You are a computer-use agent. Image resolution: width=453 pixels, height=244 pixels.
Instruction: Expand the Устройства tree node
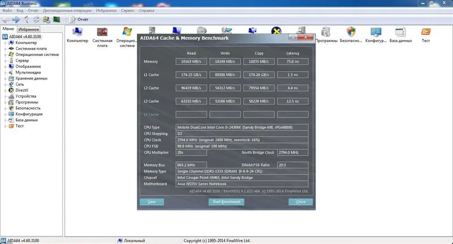[x=5, y=97]
